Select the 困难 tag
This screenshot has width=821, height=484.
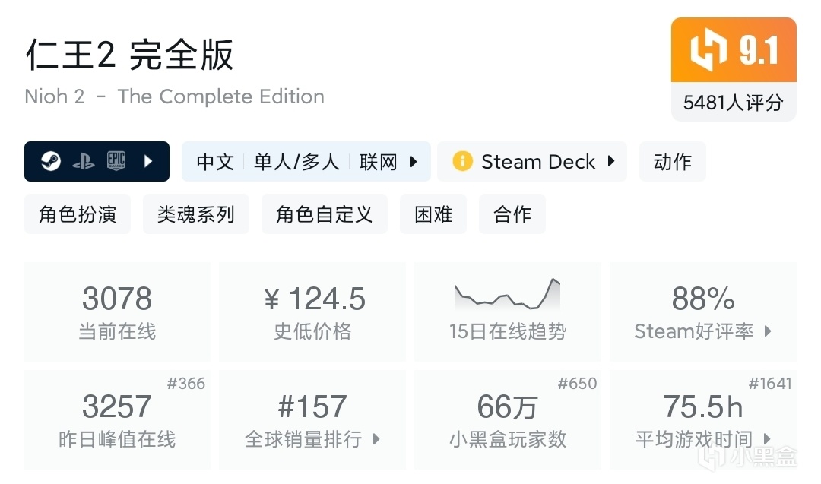[433, 214]
